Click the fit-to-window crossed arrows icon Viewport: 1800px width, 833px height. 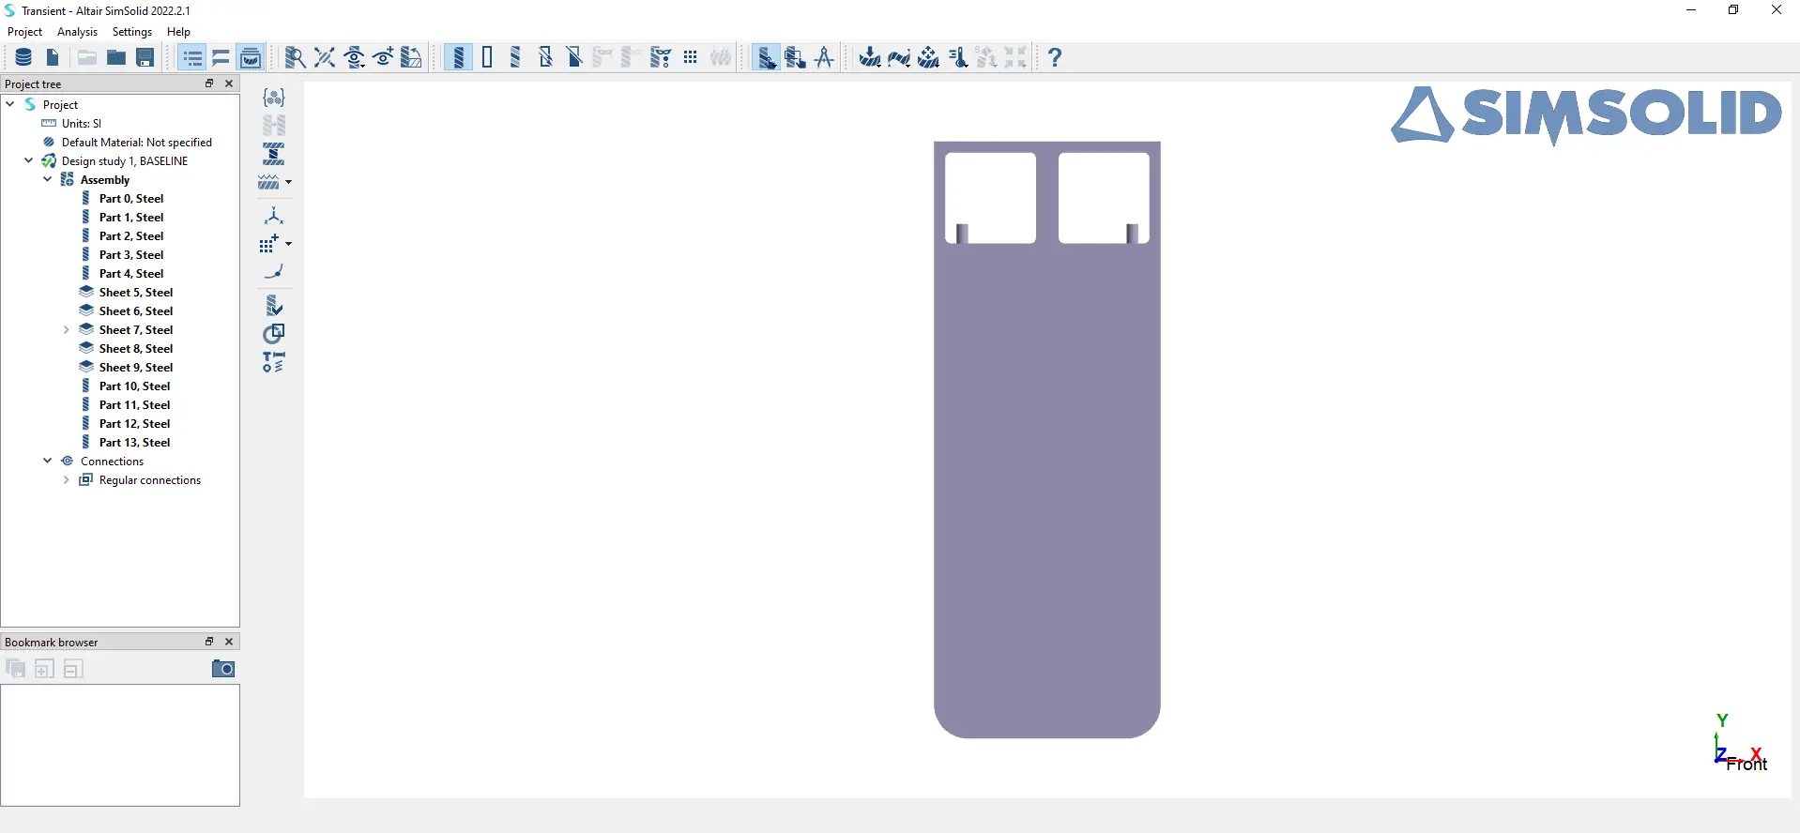325,58
